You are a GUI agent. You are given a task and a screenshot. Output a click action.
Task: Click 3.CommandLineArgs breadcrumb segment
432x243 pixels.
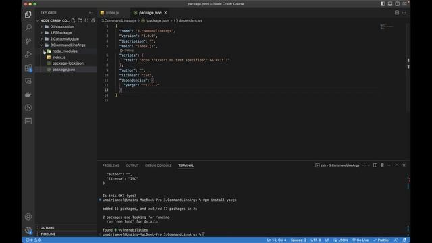119,21
